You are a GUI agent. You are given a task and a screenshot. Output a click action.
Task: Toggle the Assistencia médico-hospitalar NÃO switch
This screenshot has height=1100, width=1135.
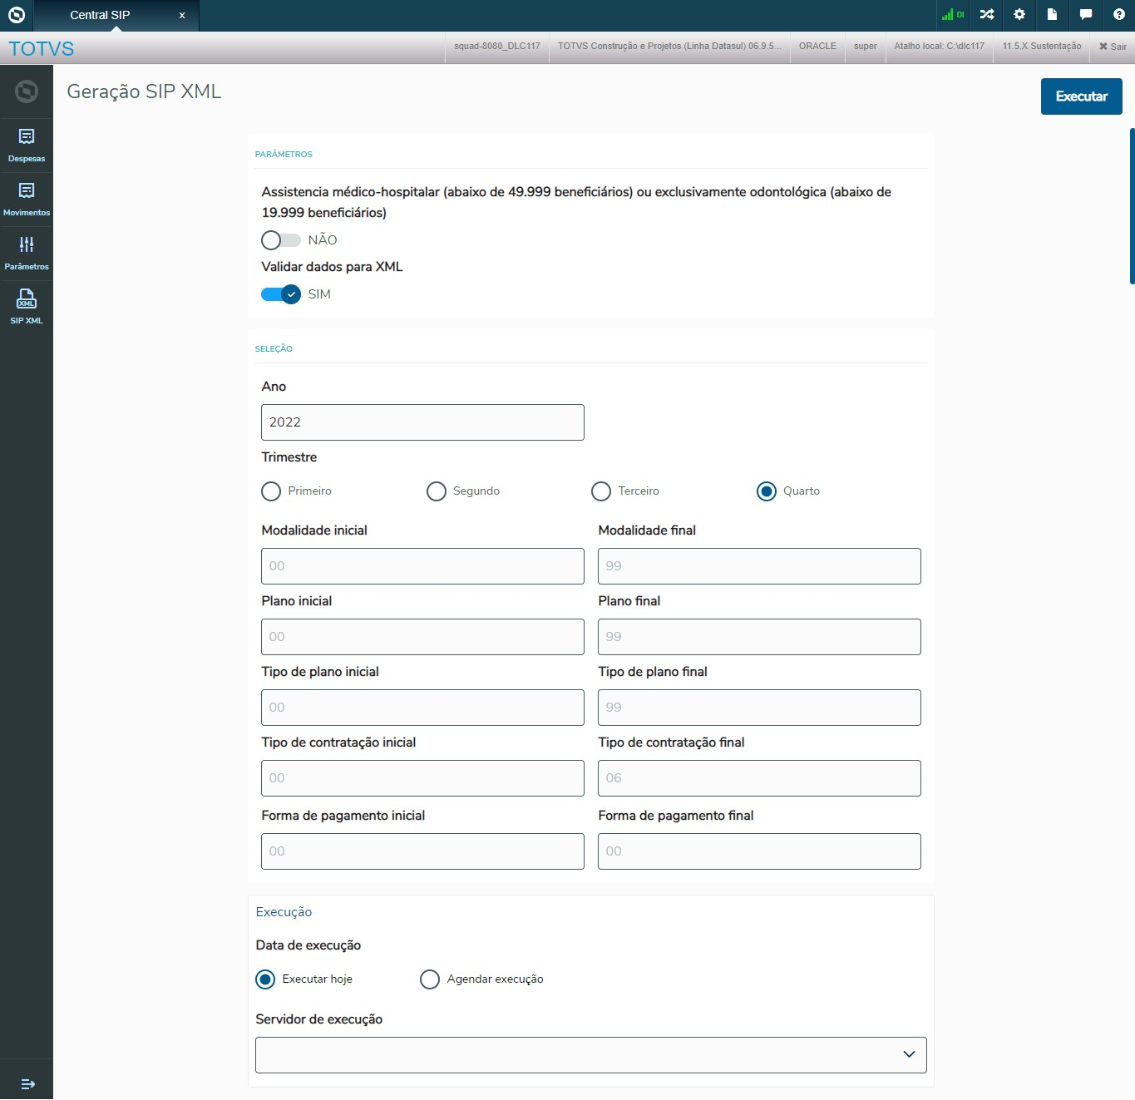tap(280, 240)
